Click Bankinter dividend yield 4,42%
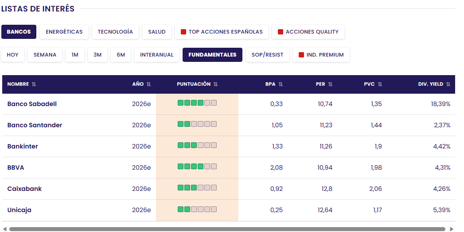 (442, 146)
